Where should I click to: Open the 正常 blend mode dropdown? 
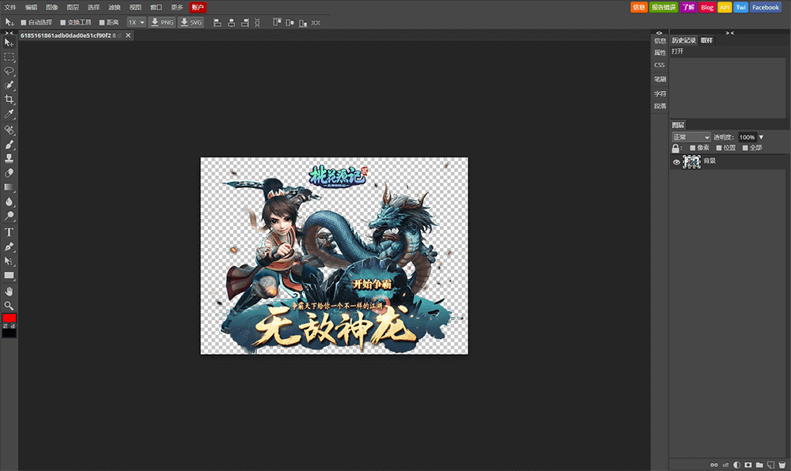690,138
